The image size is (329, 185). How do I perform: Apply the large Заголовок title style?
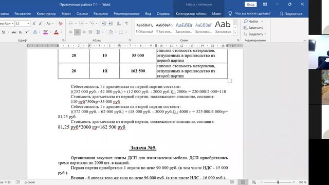tap(223, 27)
